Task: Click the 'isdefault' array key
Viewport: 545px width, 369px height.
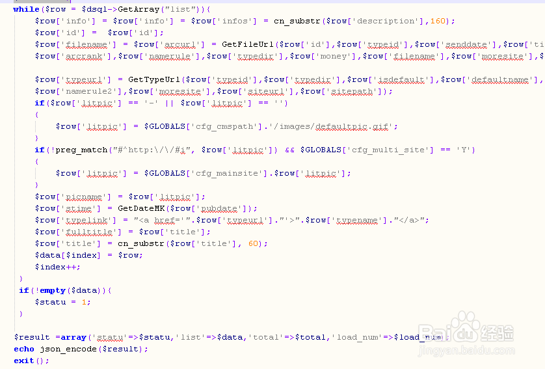Action: click(401, 79)
